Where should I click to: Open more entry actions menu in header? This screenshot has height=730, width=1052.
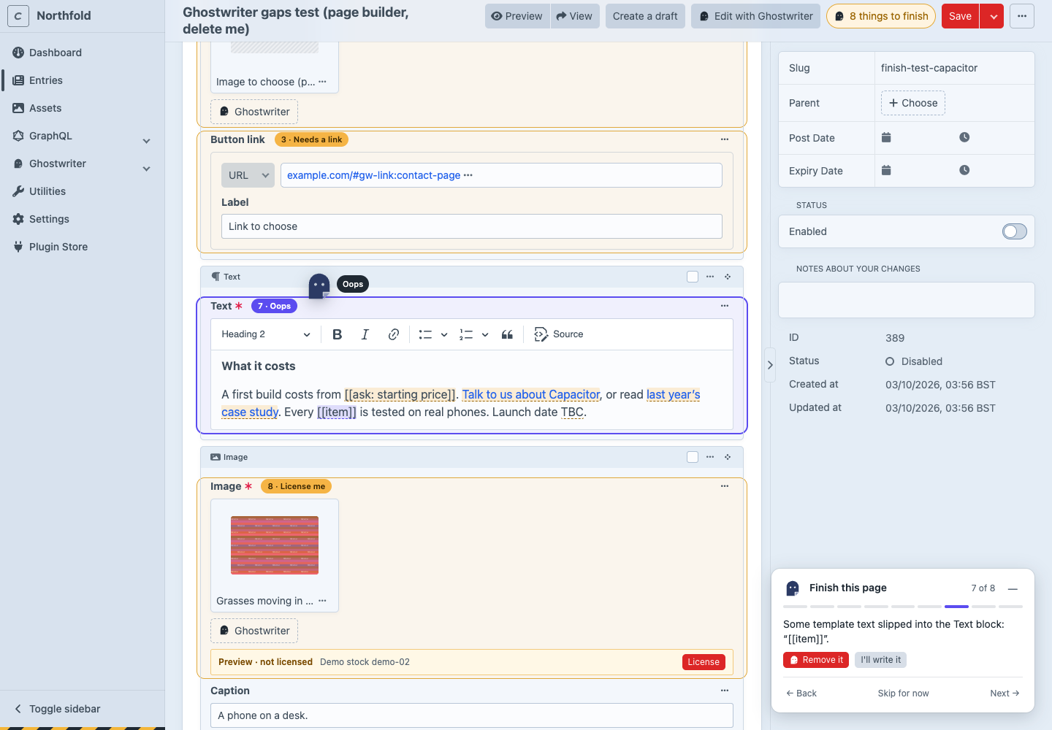click(1022, 16)
